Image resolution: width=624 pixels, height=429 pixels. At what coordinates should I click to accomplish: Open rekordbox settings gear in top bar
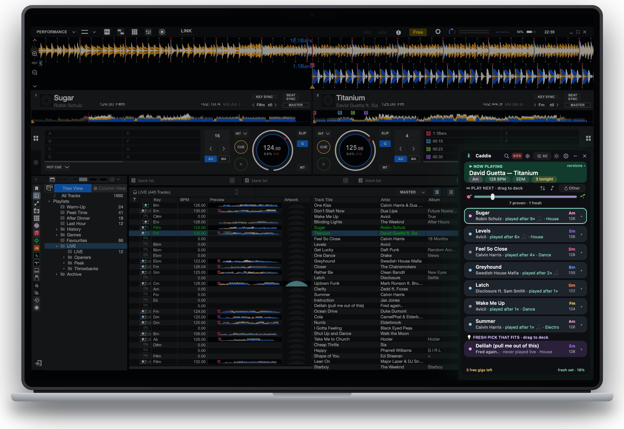coord(438,32)
